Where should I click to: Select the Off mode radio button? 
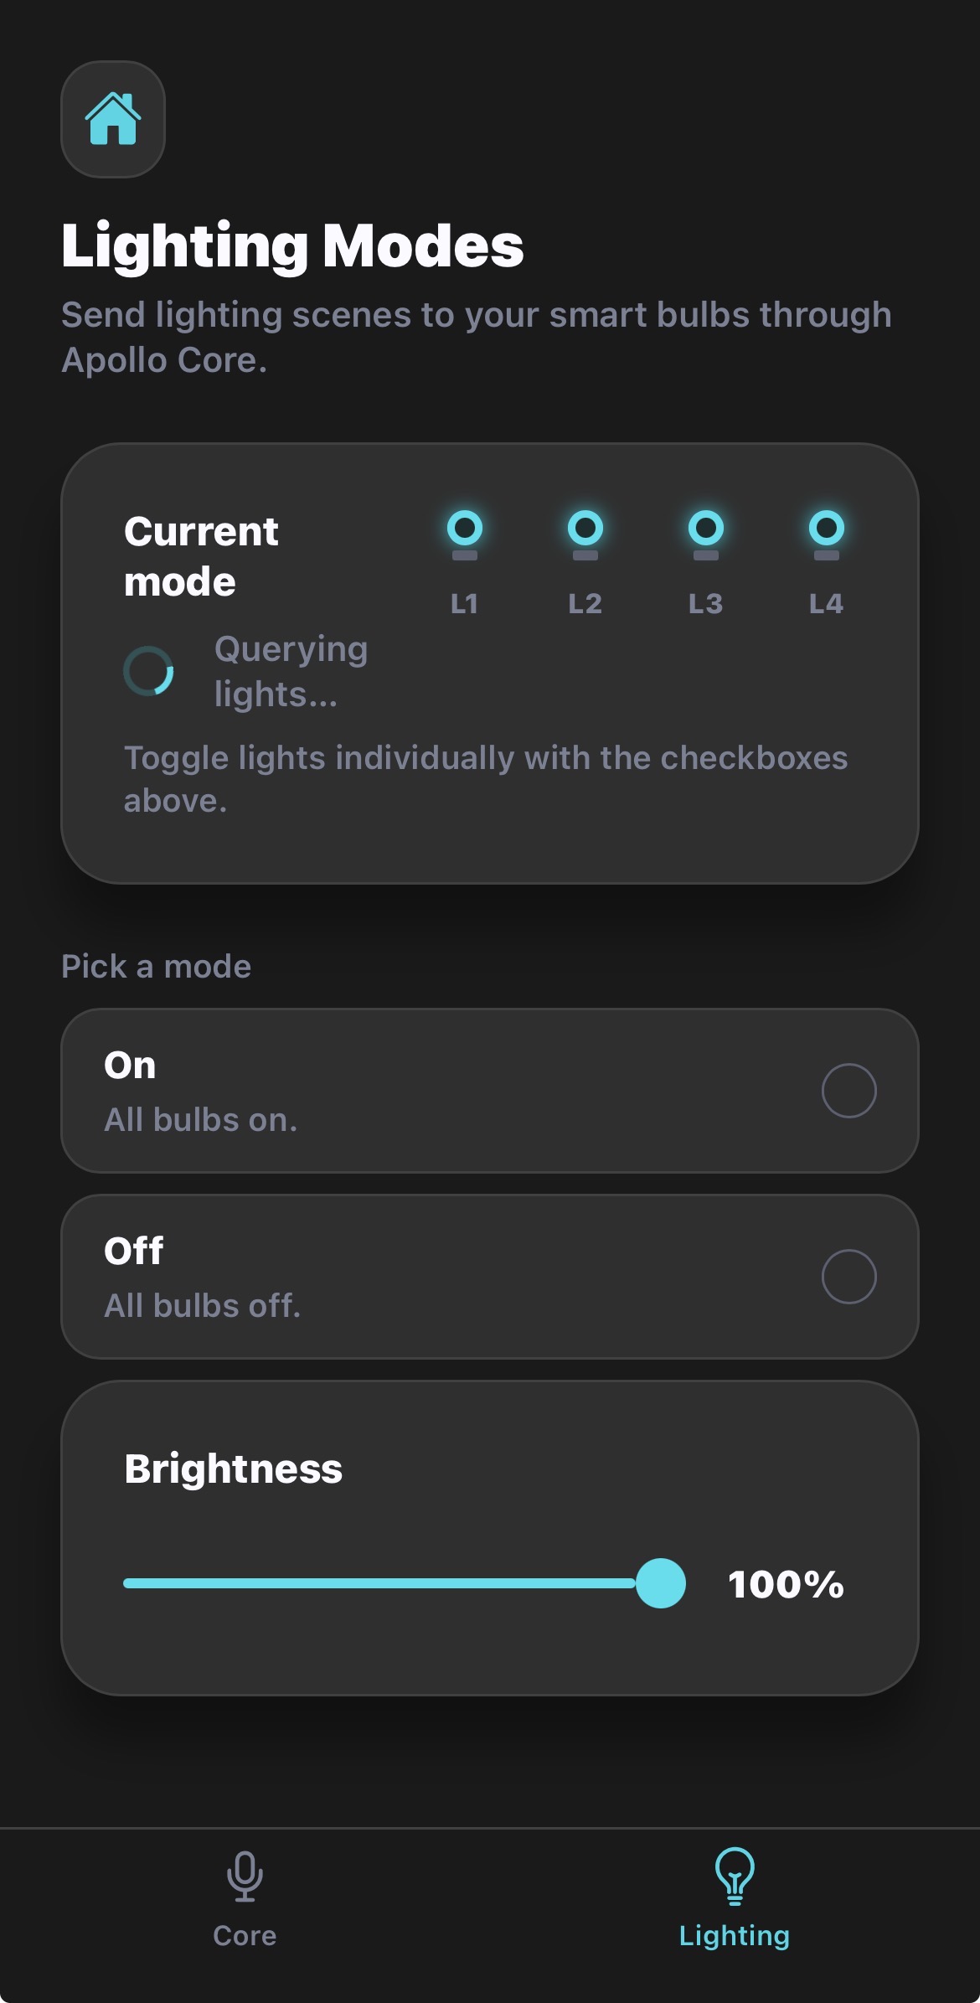(848, 1277)
